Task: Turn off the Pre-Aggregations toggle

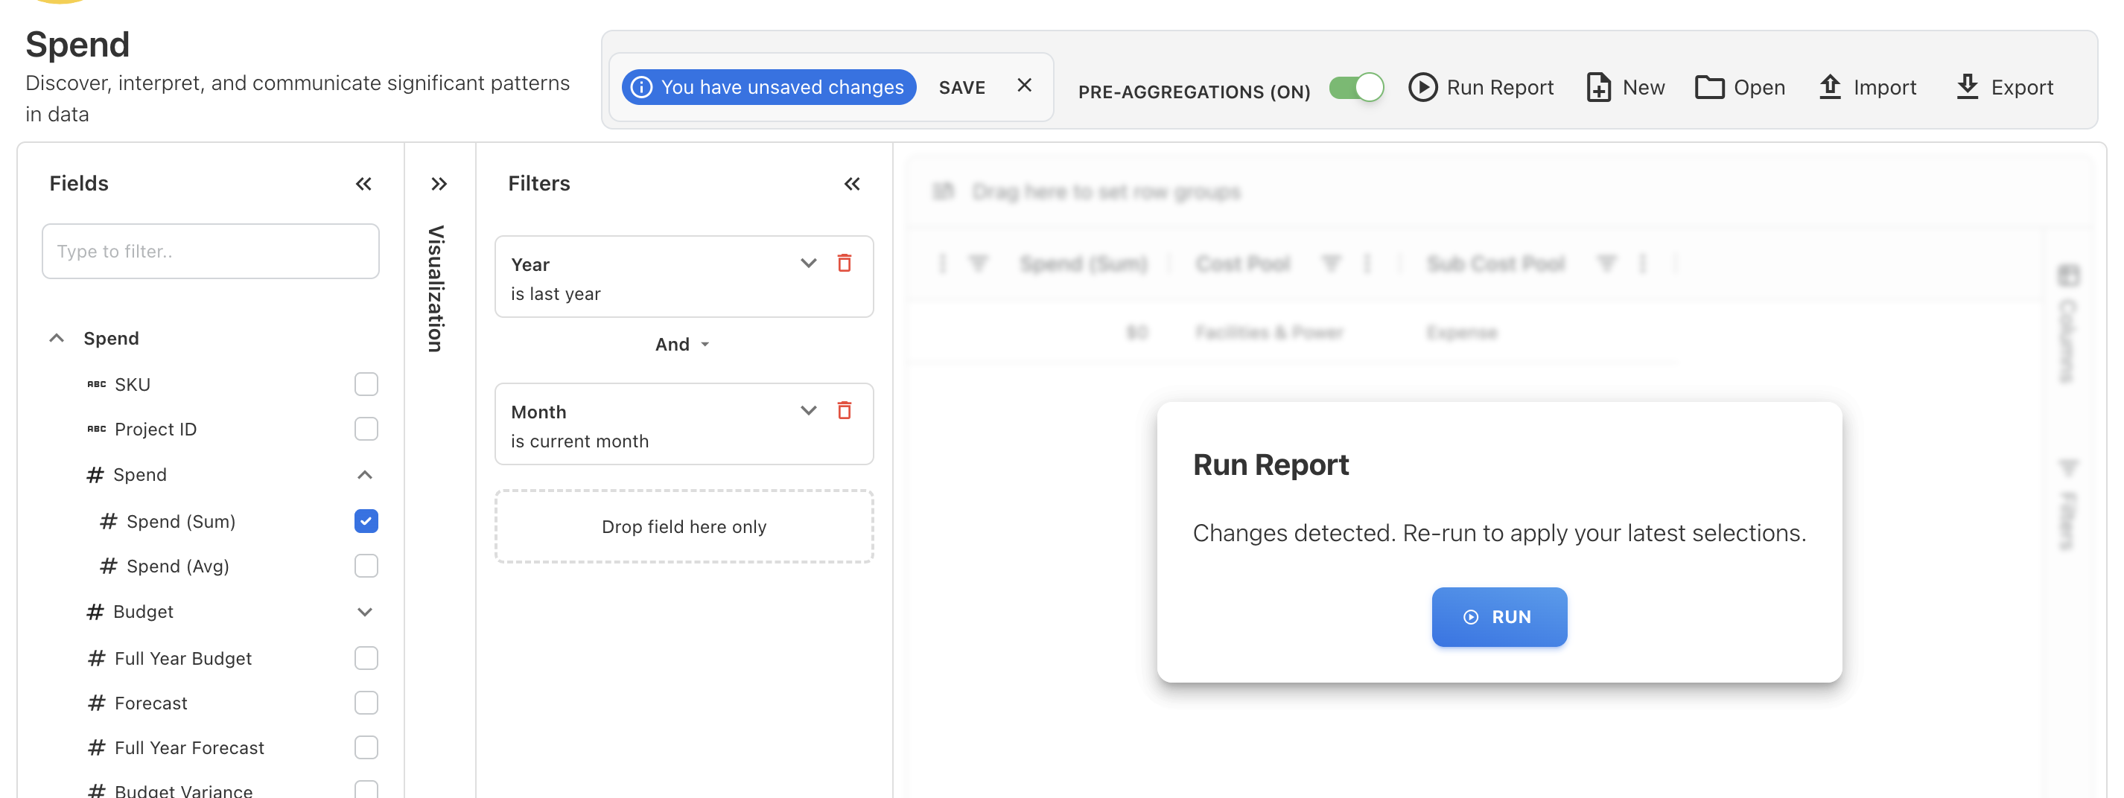Action: [1356, 87]
